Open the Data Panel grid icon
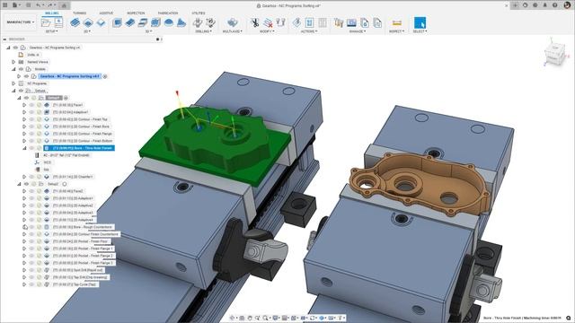The height and width of the screenshot is (323, 575). pos(5,5)
